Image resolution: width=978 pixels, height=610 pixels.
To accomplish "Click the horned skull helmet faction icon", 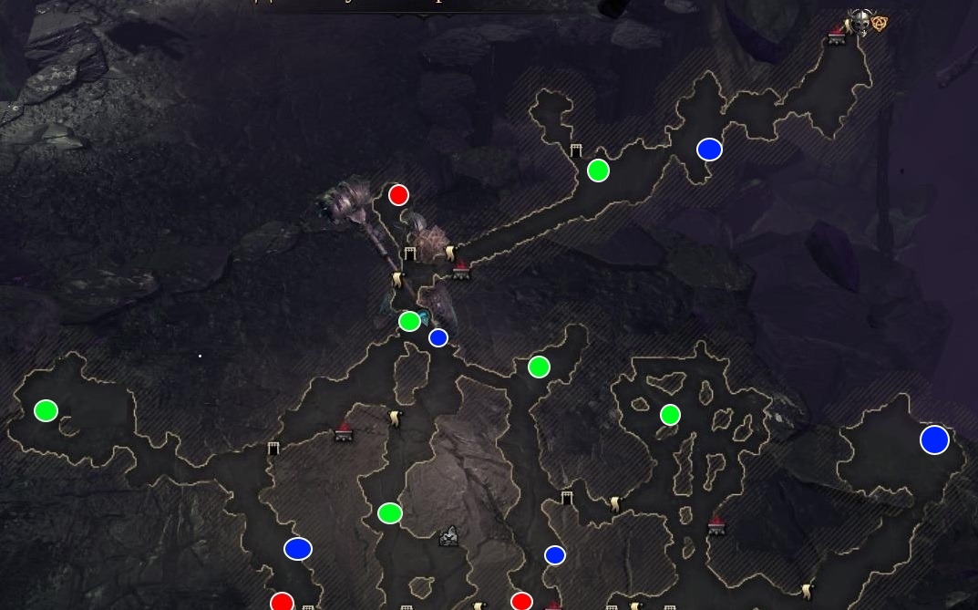I will pyautogui.click(x=860, y=22).
